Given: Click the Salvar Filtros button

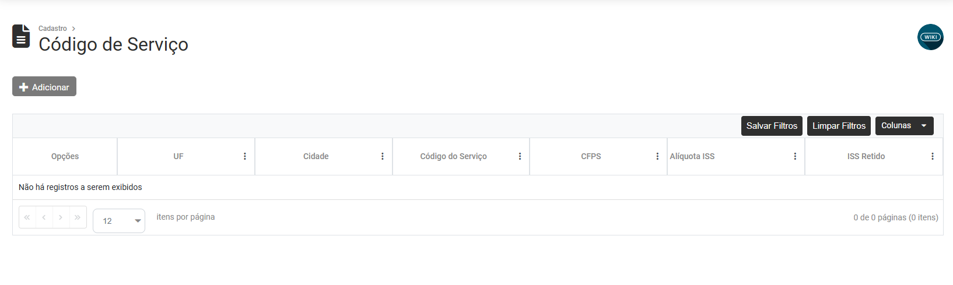Looking at the screenshot, I should [x=772, y=126].
